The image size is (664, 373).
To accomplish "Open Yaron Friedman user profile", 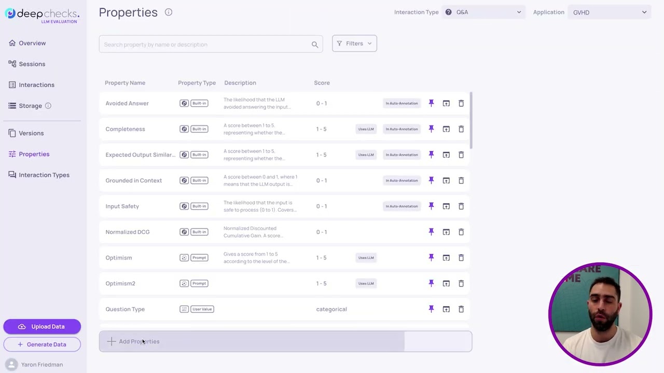I will tap(35, 365).
